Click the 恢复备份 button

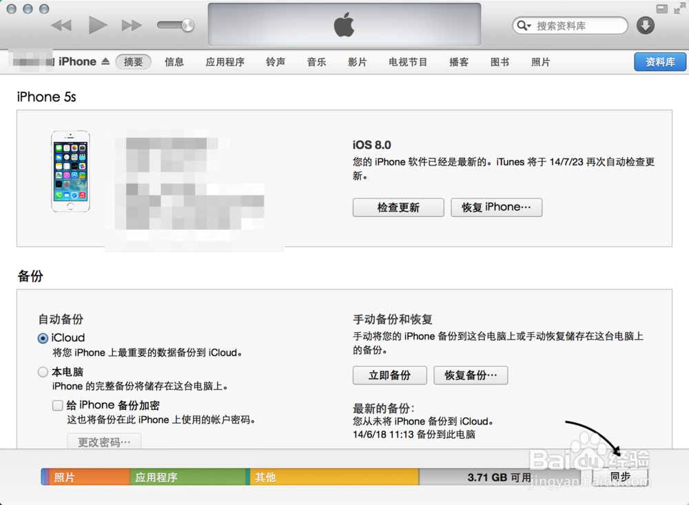click(471, 375)
